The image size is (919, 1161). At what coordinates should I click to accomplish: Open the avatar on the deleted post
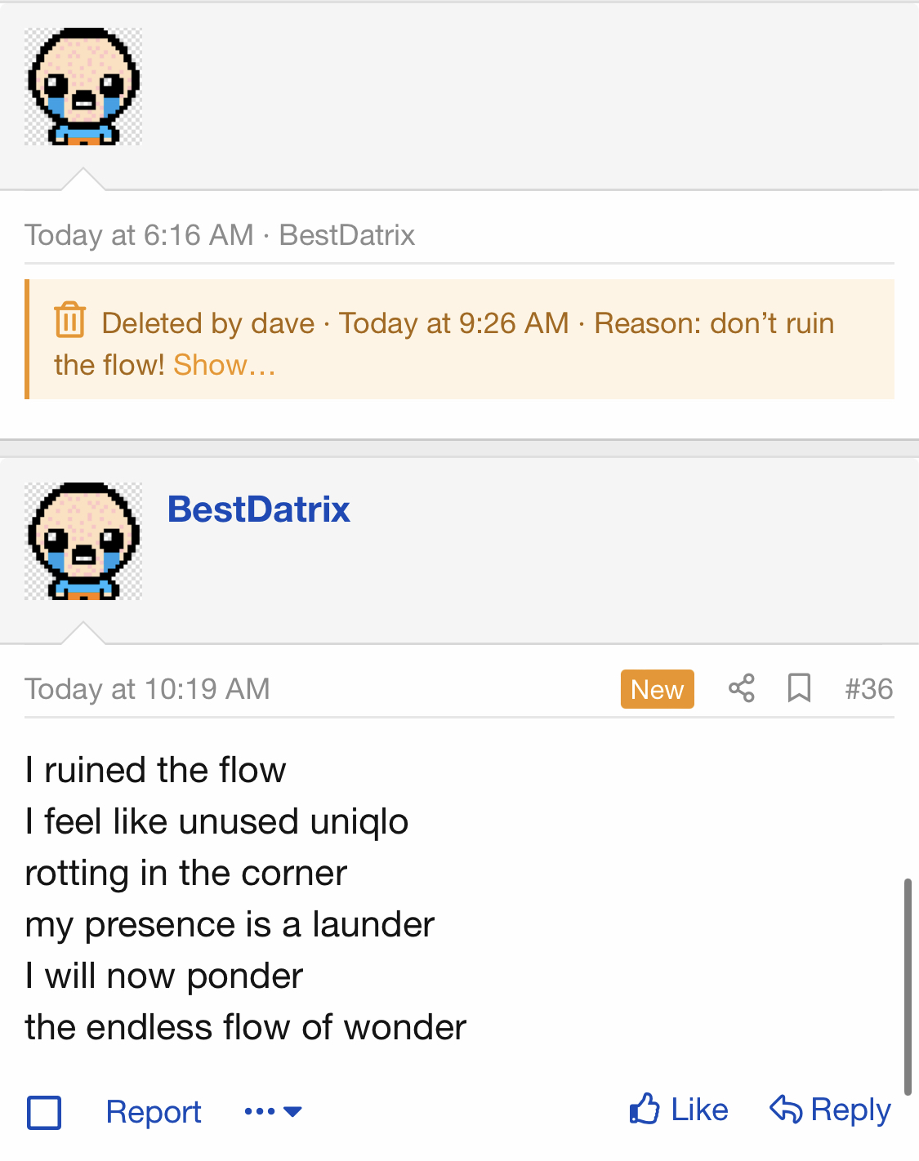pos(83,87)
